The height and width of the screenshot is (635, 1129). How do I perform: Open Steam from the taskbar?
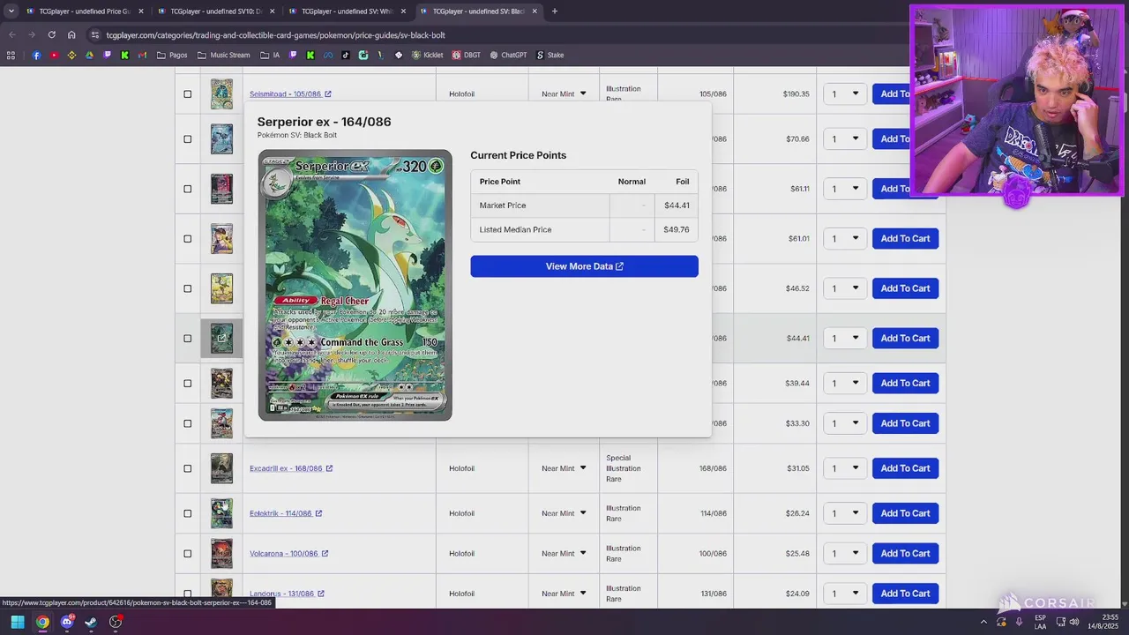[x=91, y=622]
